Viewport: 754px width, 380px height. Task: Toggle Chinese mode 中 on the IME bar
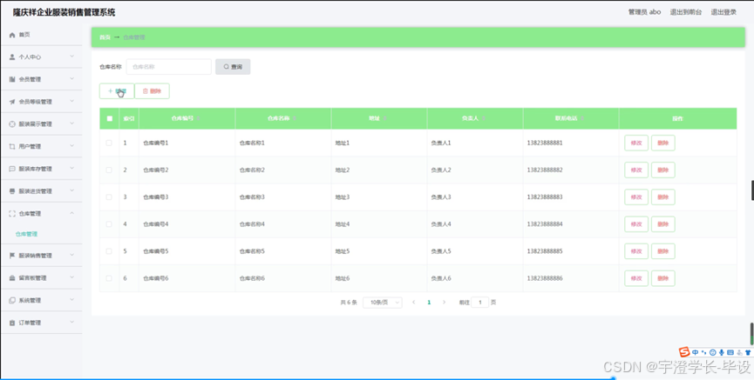click(696, 352)
